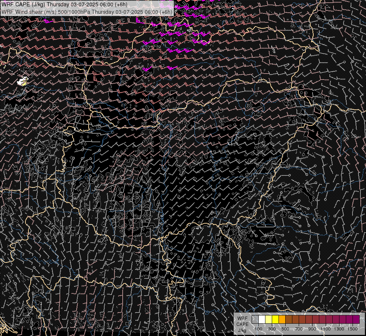The image size is (366, 336).
Task: Click the legend value 100
Action: click(258, 329)
